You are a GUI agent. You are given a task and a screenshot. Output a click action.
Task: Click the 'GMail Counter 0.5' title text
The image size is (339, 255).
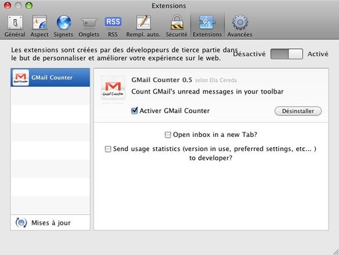(x=161, y=80)
